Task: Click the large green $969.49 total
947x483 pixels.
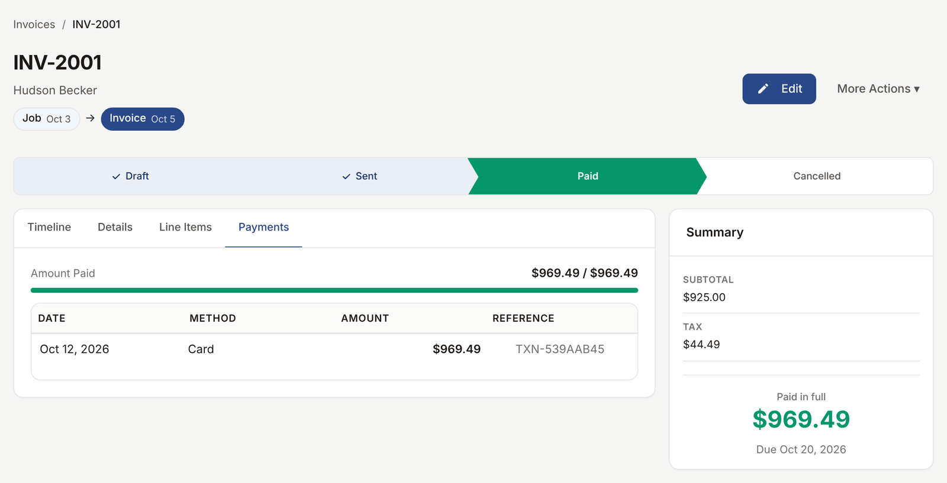Action: tap(801, 420)
